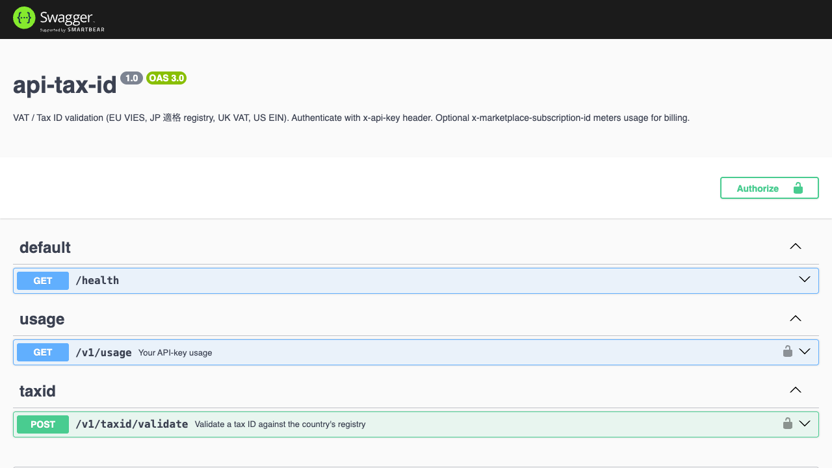Click the OAS 3.0 badge
The image size is (832, 468).
pyautogui.click(x=166, y=78)
